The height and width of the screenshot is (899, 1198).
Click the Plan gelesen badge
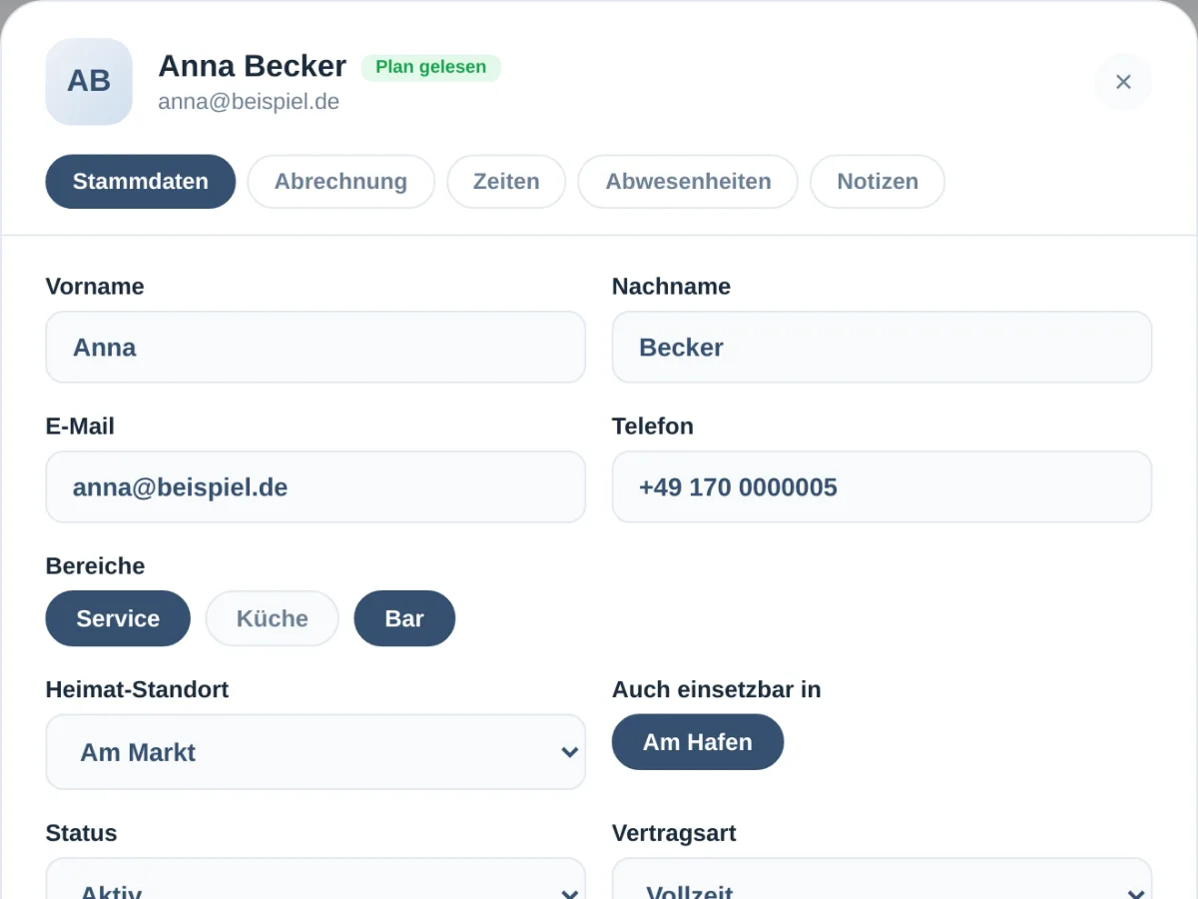(x=431, y=68)
